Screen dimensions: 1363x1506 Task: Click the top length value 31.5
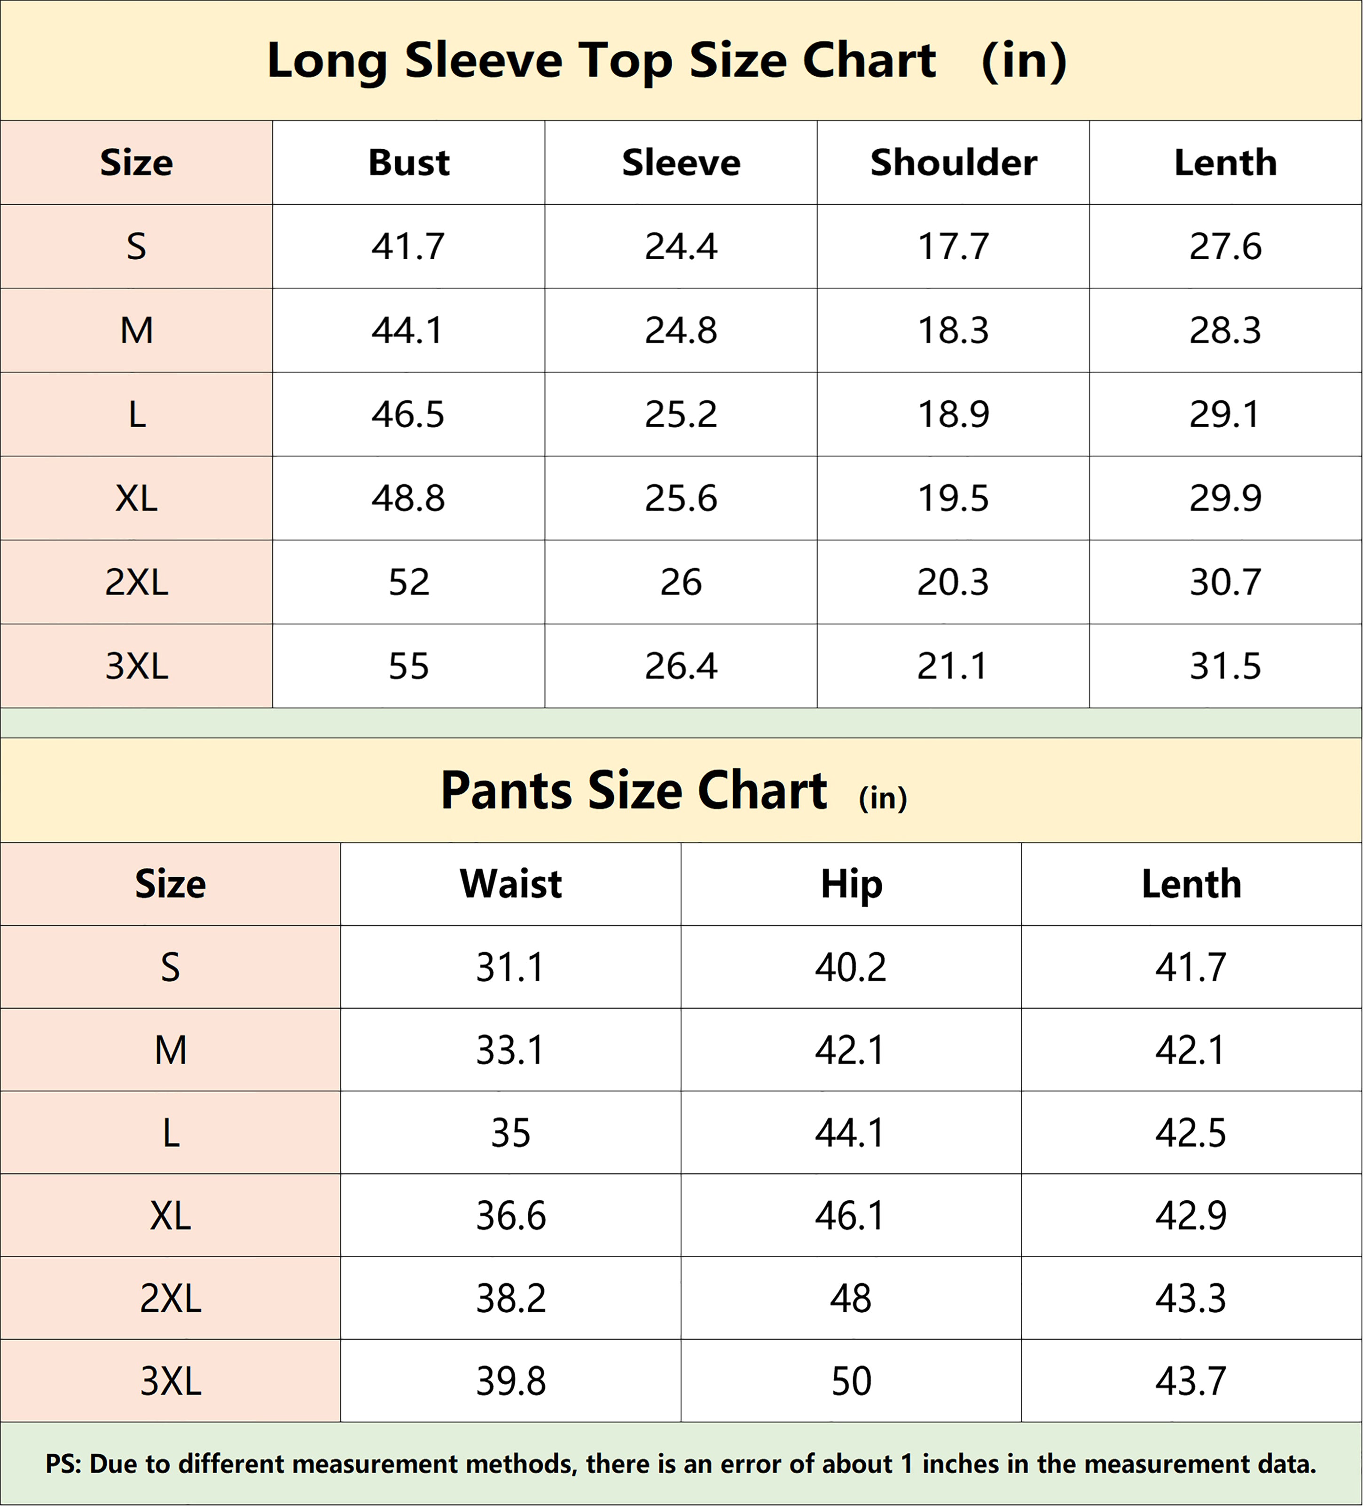click(1225, 666)
